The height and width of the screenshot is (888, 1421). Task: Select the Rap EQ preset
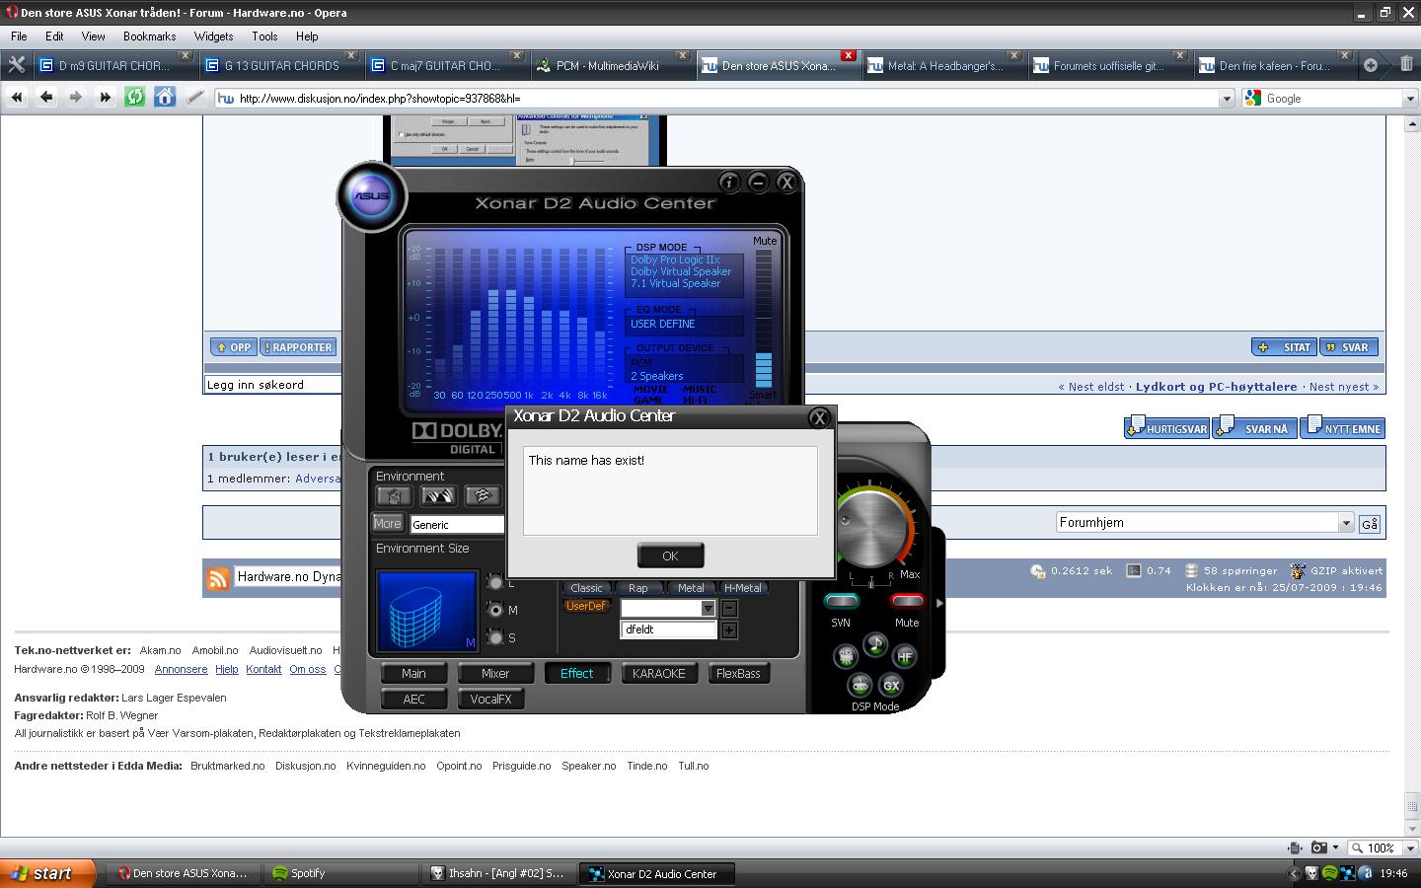point(638,588)
